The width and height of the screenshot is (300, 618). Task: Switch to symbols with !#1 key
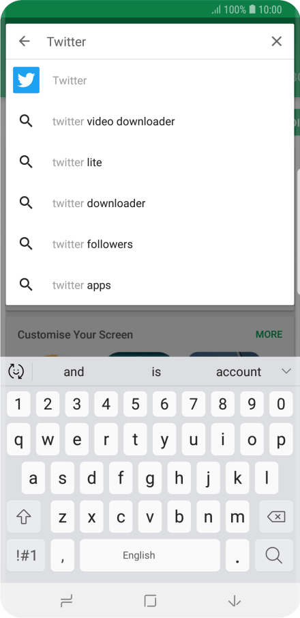click(x=26, y=555)
